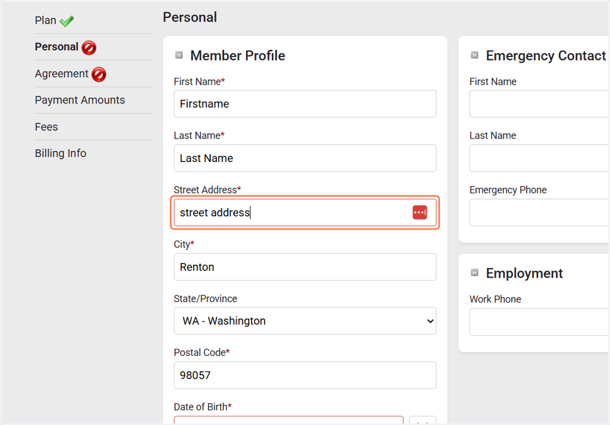Image resolution: width=610 pixels, height=425 pixels.
Task: Click the Emergency Contact Last Name field
Action: tap(539, 158)
